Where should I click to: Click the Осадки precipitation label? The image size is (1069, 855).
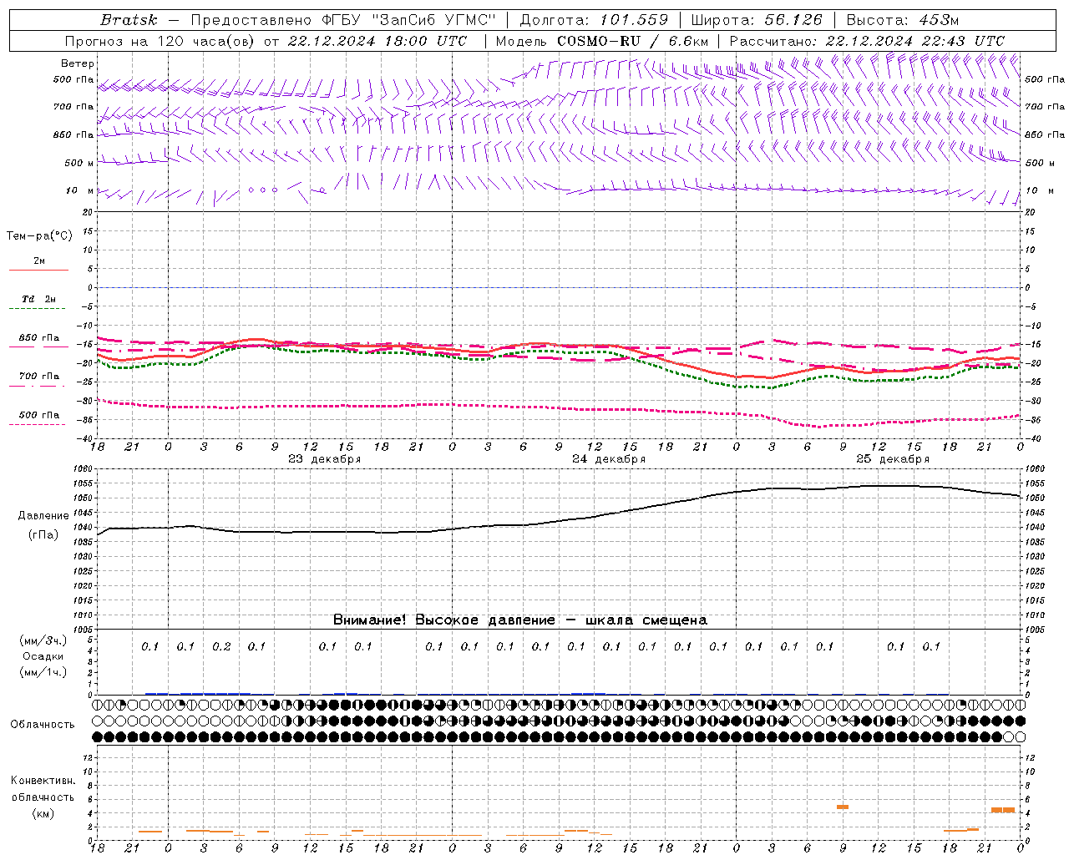(x=43, y=656)
